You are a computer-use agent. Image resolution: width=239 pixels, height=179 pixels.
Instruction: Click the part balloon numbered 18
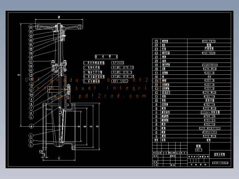click(31, 57)
